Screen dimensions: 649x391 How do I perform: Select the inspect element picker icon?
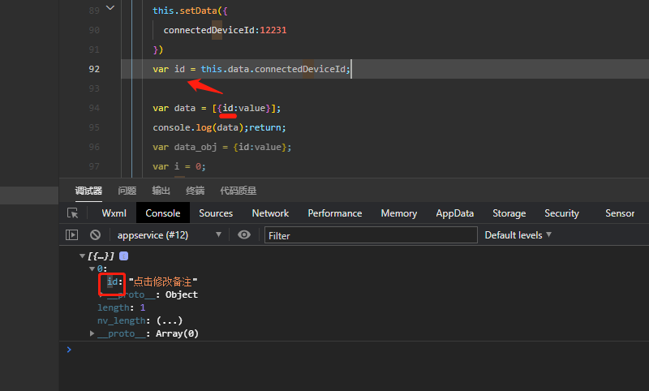tap(73, 213)
